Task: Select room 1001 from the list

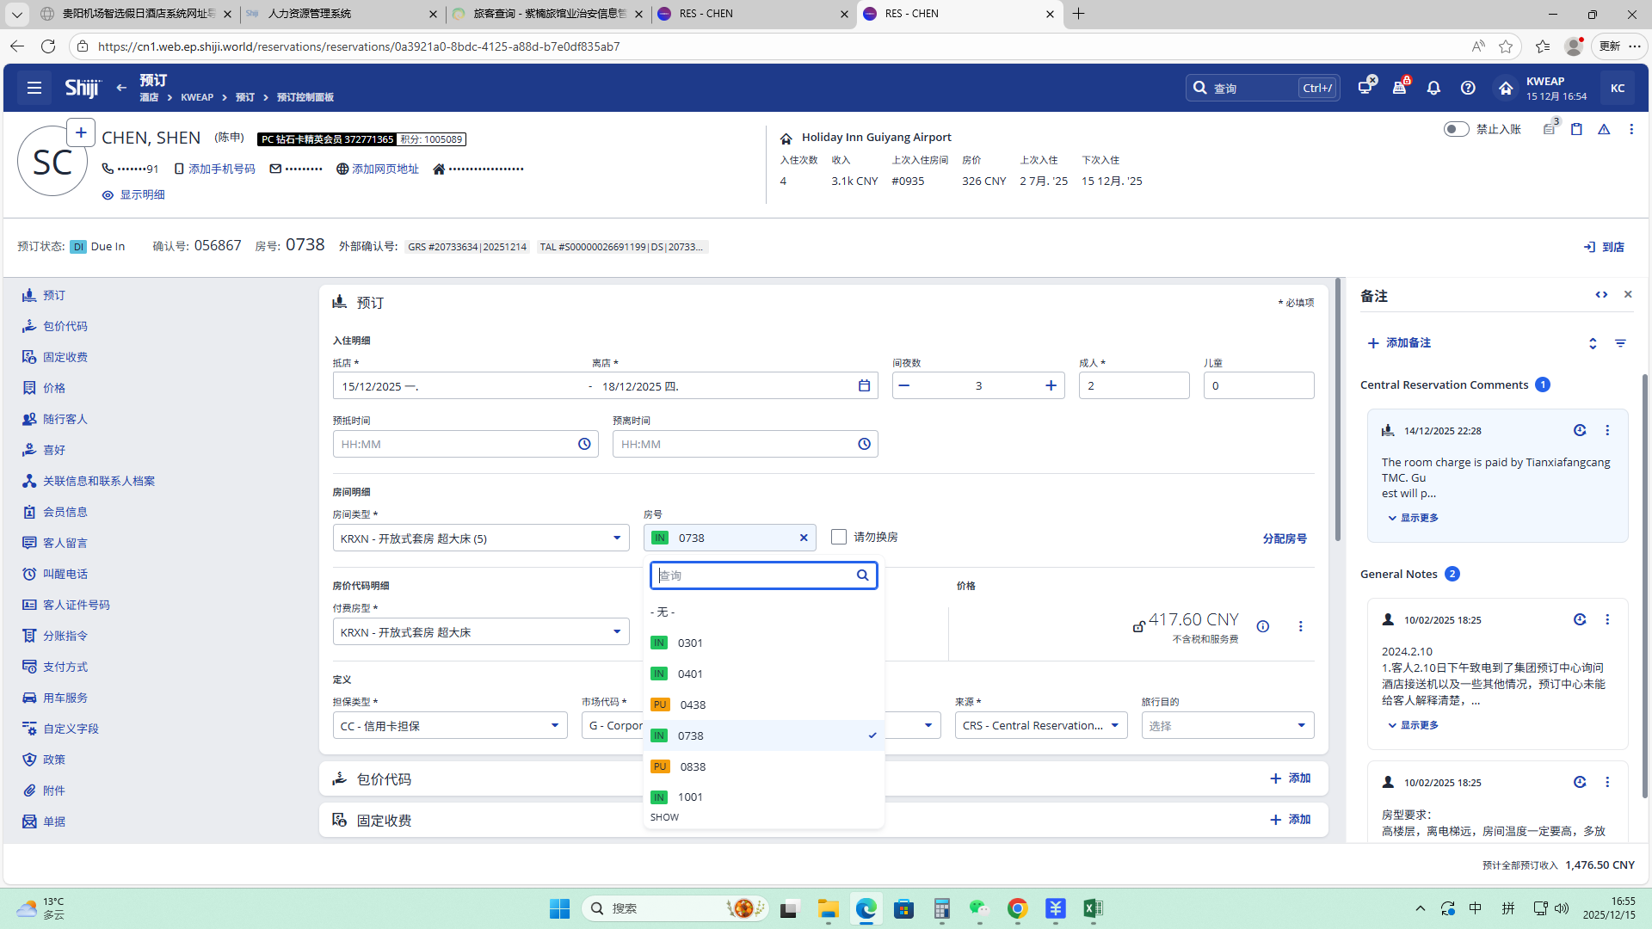Action: tap(689, 797)
